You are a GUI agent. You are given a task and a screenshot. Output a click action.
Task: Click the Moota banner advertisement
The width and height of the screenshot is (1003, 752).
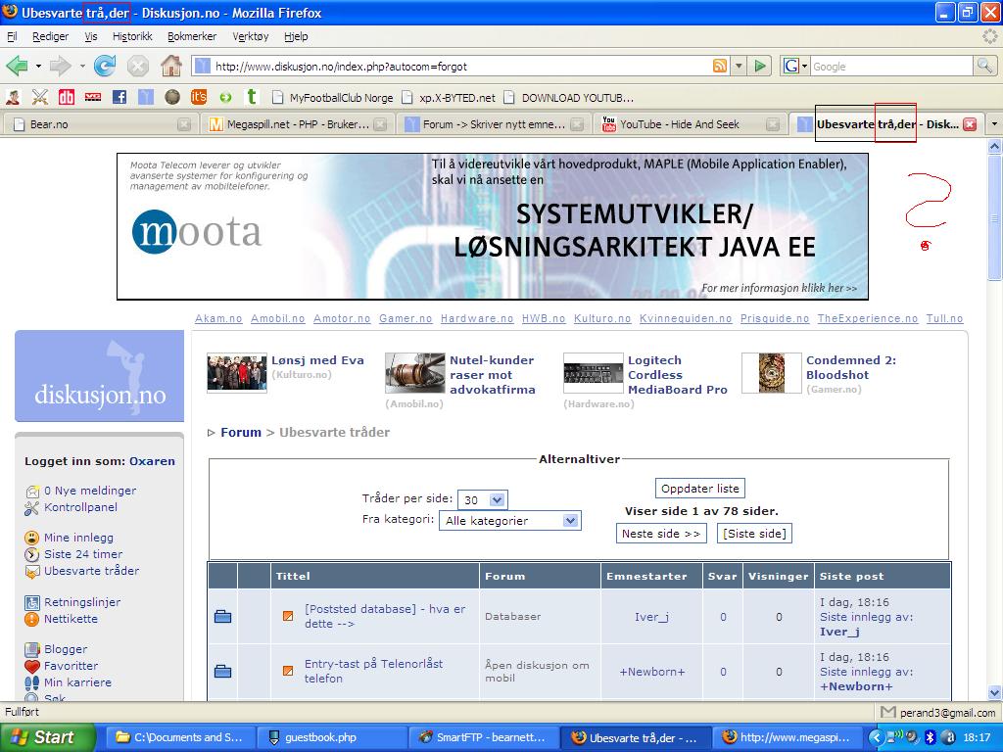(x=493, y=226)
